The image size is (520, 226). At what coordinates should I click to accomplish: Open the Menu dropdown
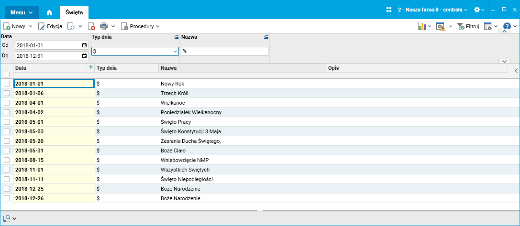(22, 12)
